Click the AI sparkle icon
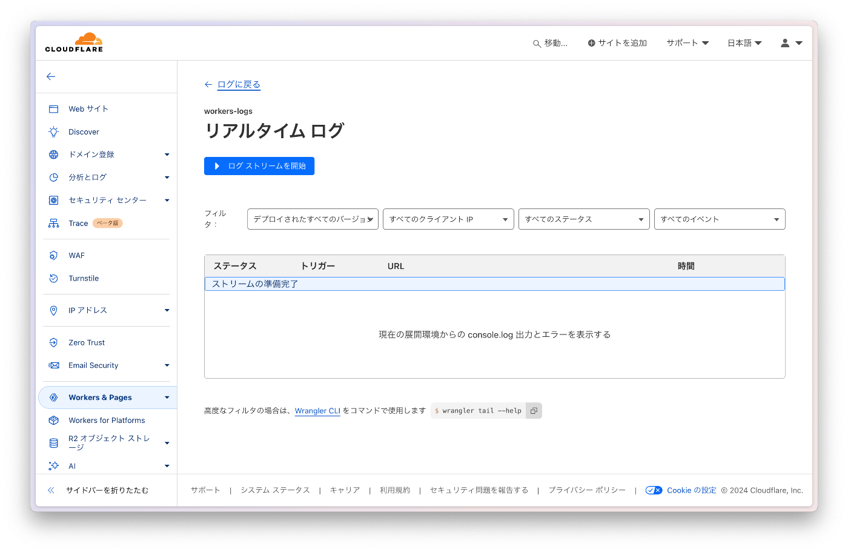Screen dimensions: 848x552 (x=53, y=466)
